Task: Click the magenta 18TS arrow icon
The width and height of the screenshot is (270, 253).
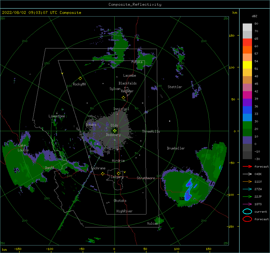Action: [247, 204]
